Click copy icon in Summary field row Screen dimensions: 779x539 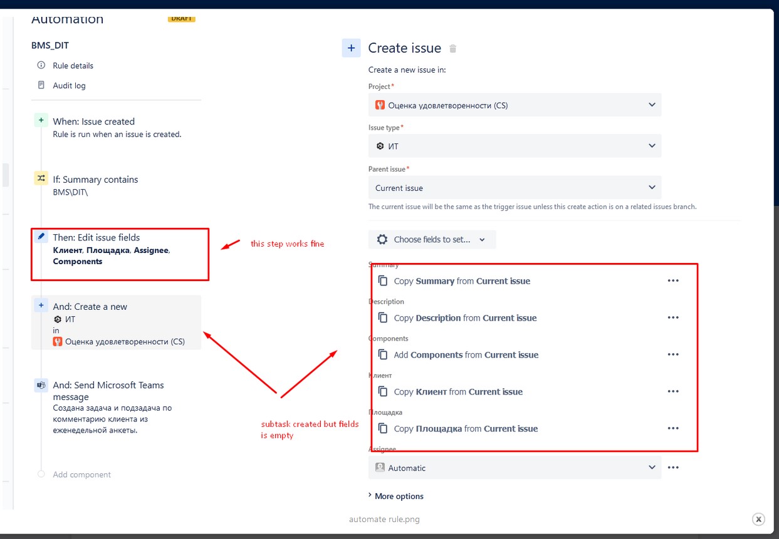(383, 281)
